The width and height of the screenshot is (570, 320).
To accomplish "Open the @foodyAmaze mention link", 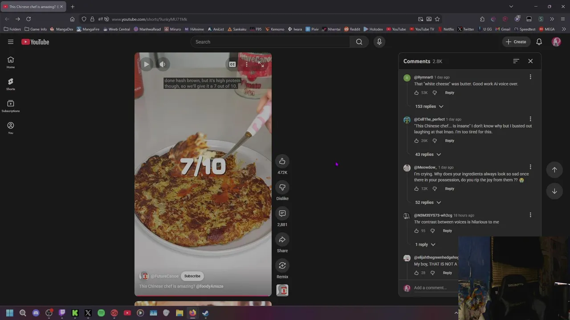I will click(x=210, y=286).
